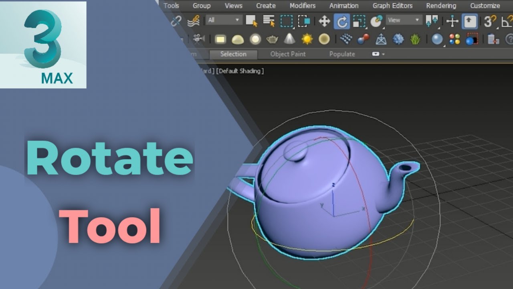Click the [Default Shading] viewport label
The width and height of the screenshot is (513, 289).
coord(240,71)
